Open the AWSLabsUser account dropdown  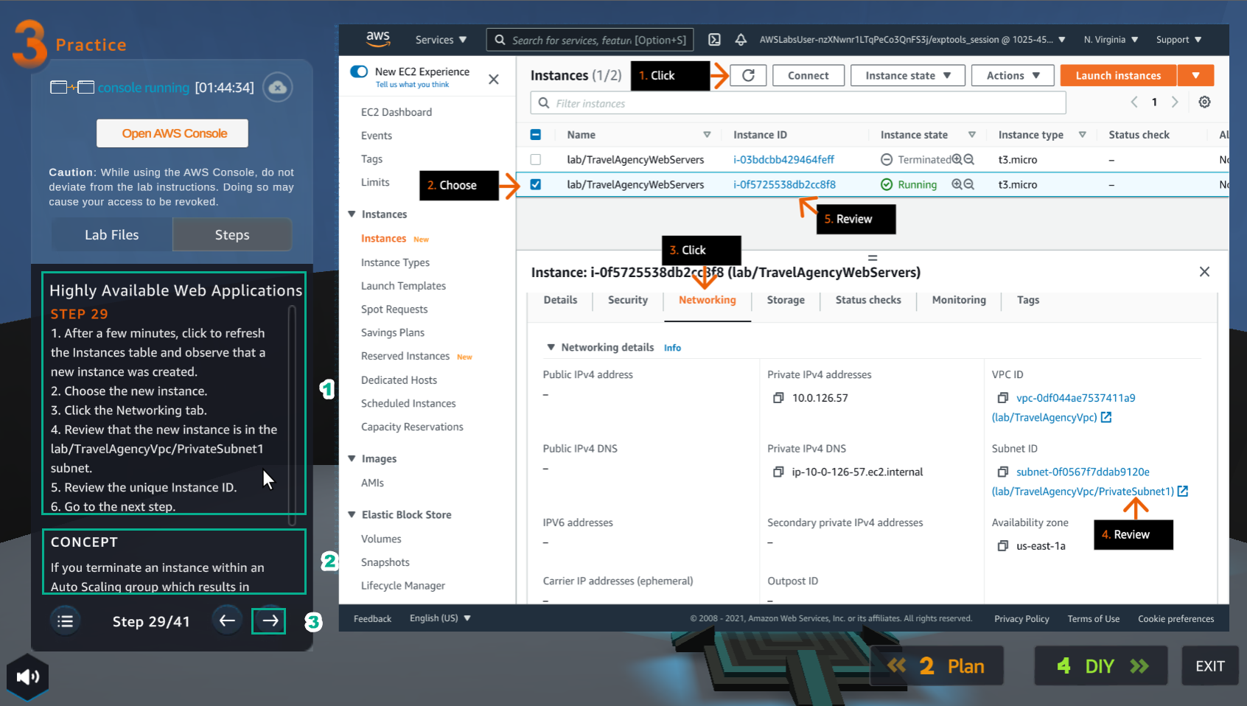click(912, 40)
